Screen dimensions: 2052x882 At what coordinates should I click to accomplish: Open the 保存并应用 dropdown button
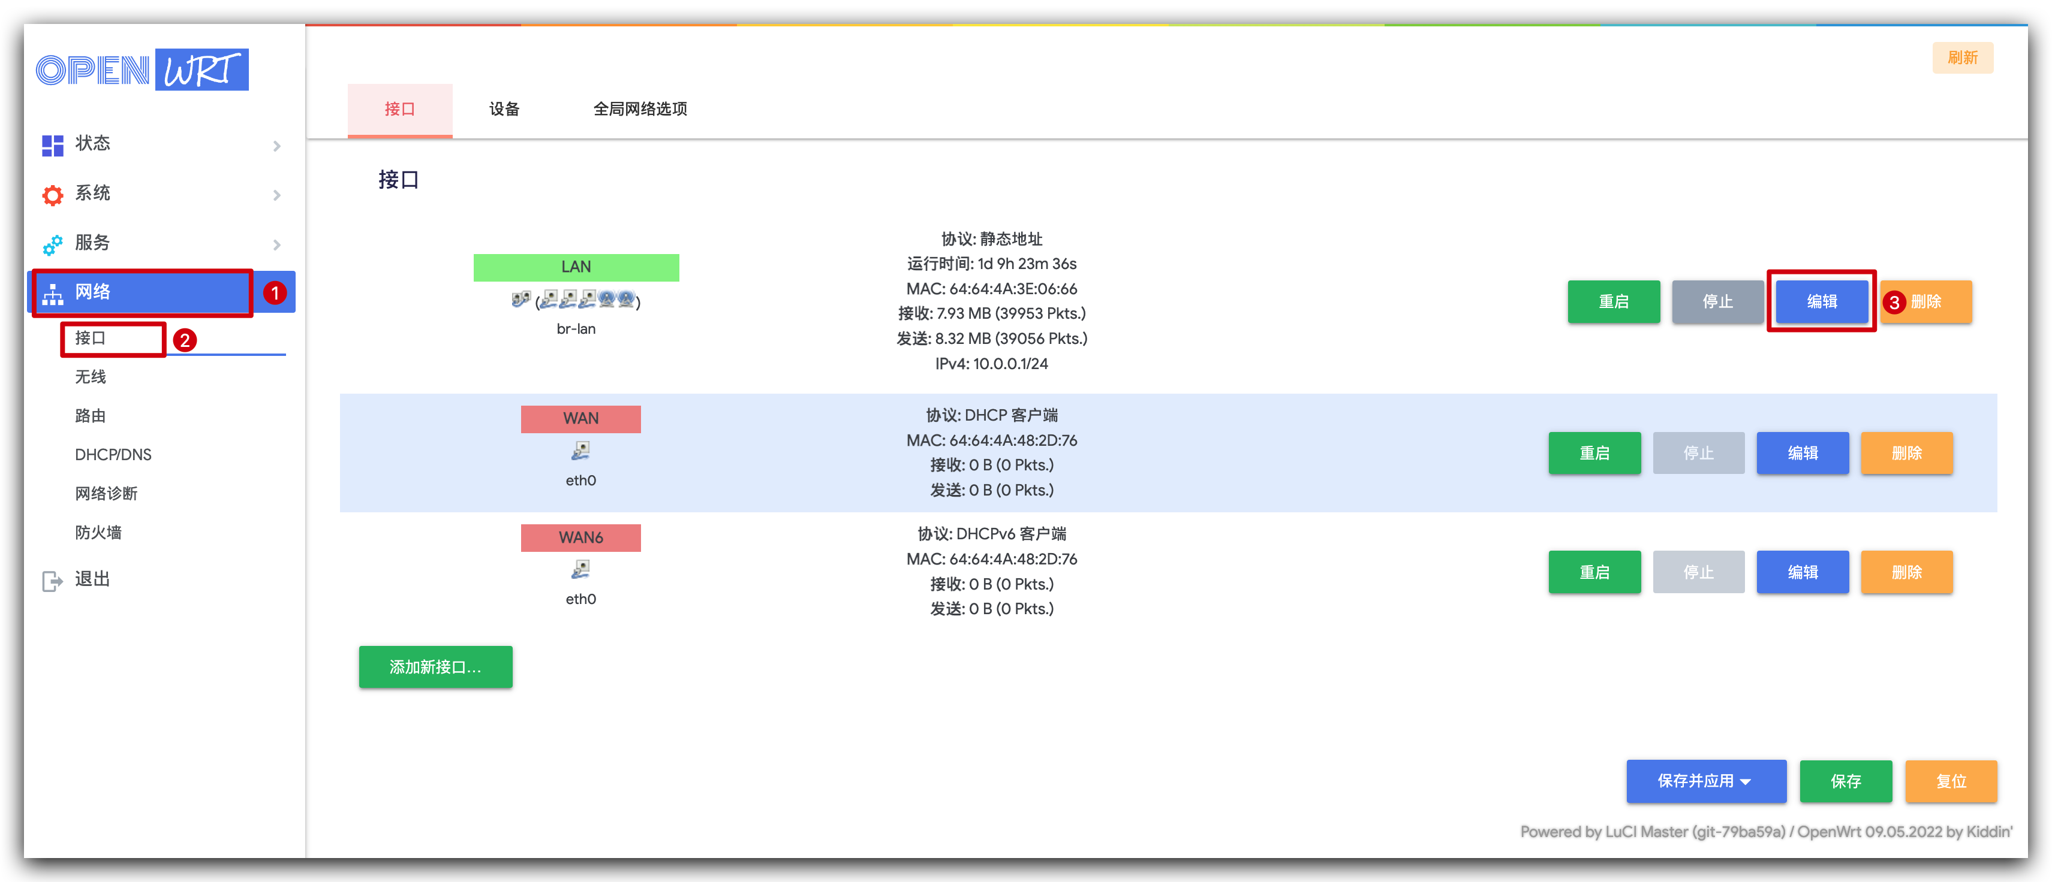(x=1705, y=781)
